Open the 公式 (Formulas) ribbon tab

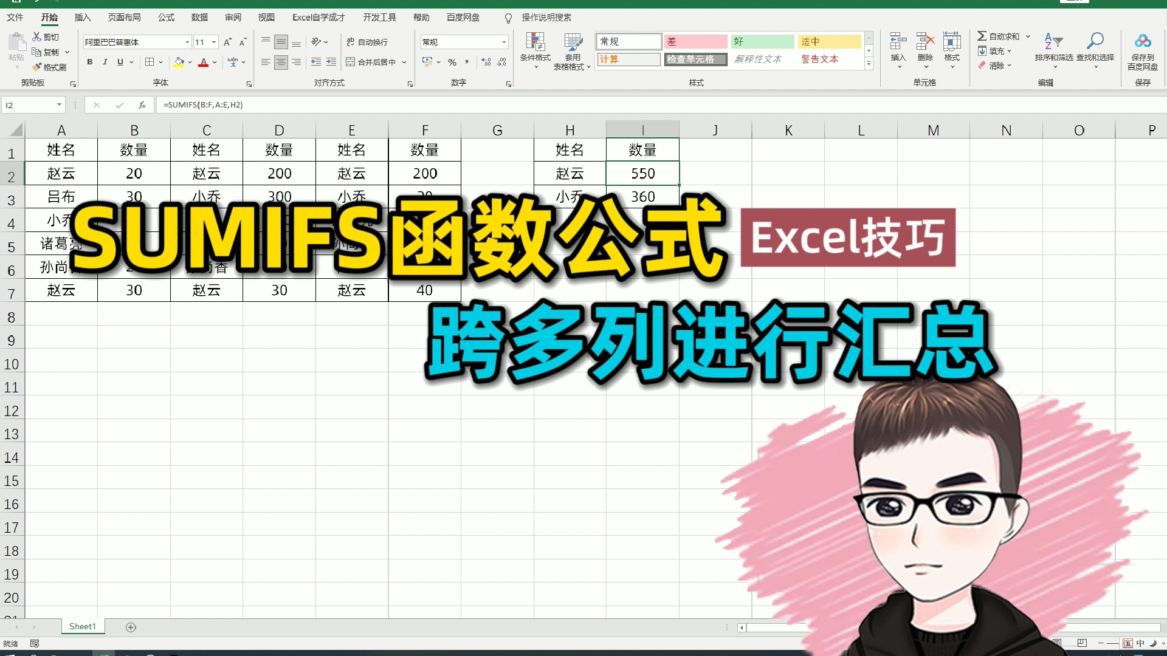[166, 18]
